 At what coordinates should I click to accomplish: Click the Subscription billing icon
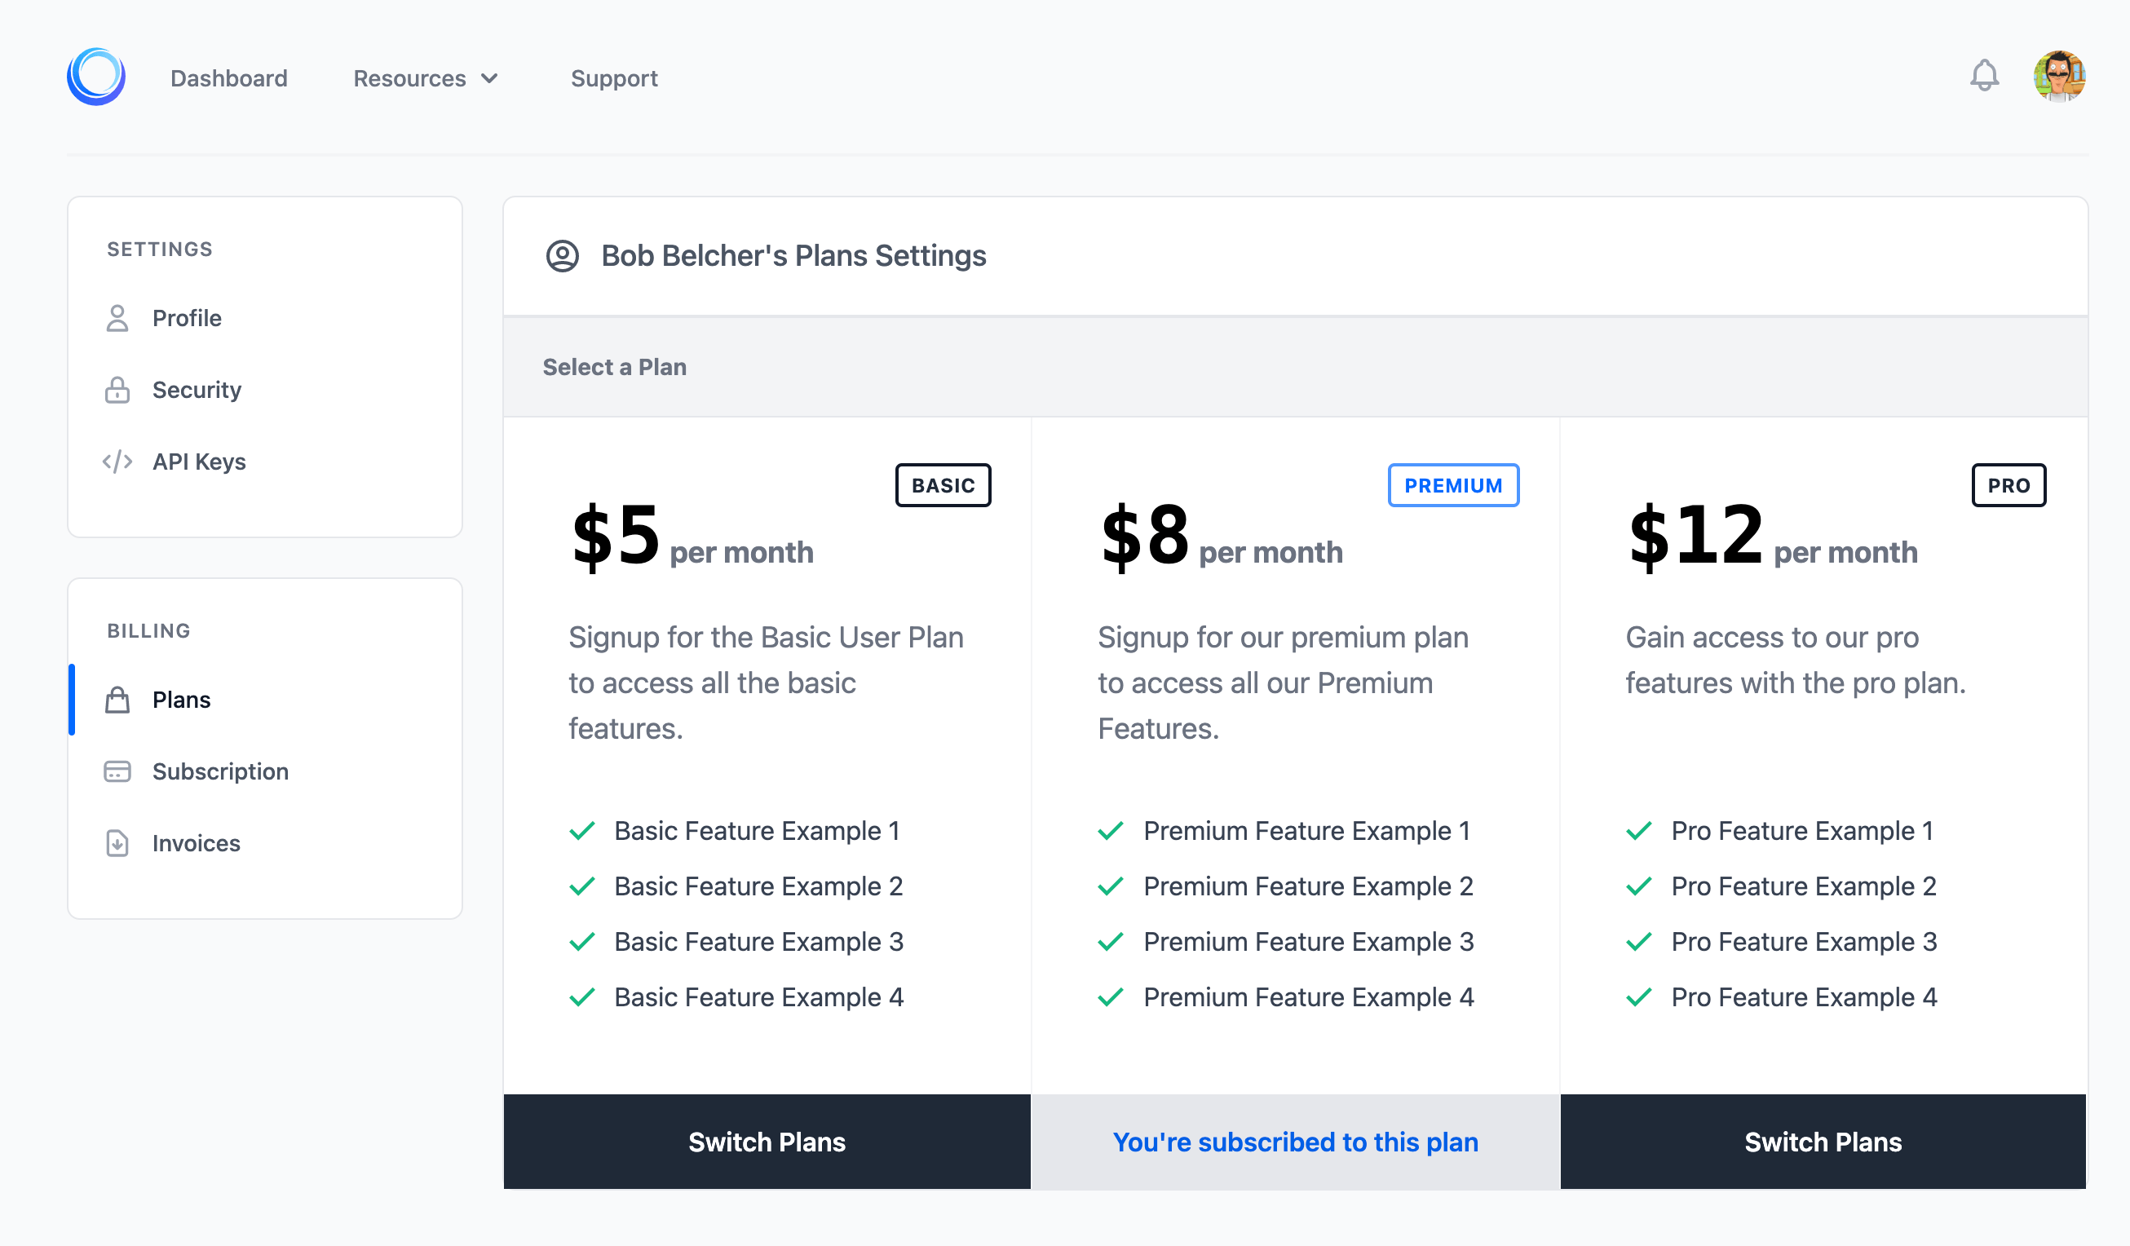117,771
